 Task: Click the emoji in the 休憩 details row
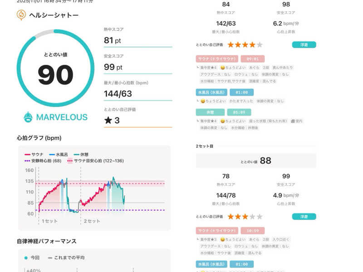tap(222, 121)
